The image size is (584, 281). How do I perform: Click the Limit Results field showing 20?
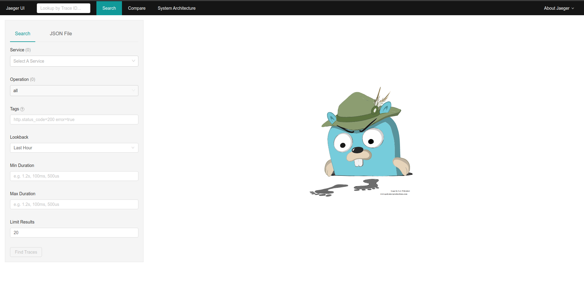coord(74,233)
